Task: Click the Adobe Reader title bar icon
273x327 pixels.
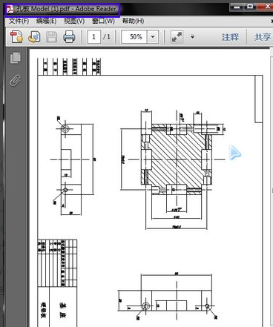Action: coord(10,9)
